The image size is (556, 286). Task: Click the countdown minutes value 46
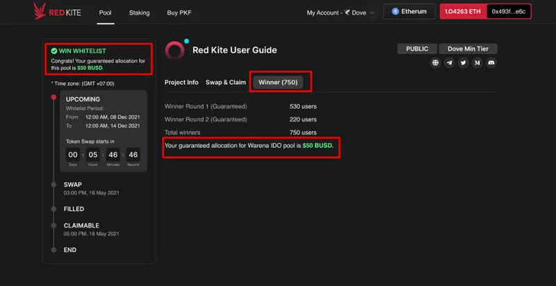point(113,155)
